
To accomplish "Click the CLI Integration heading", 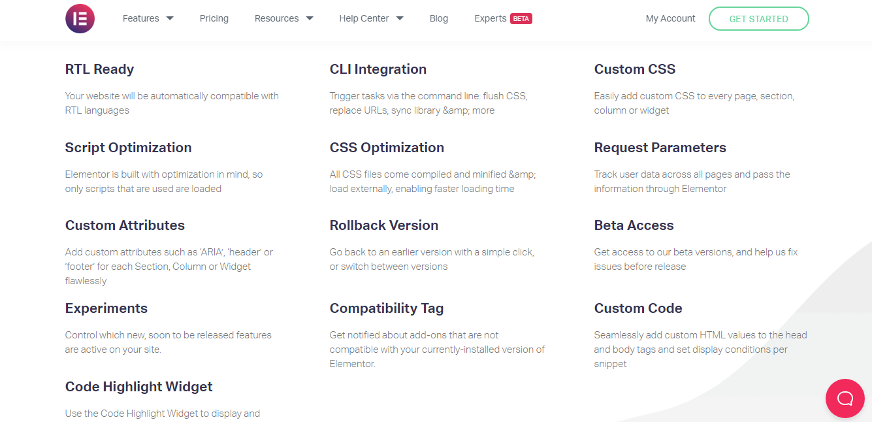I will pos(378,69).
